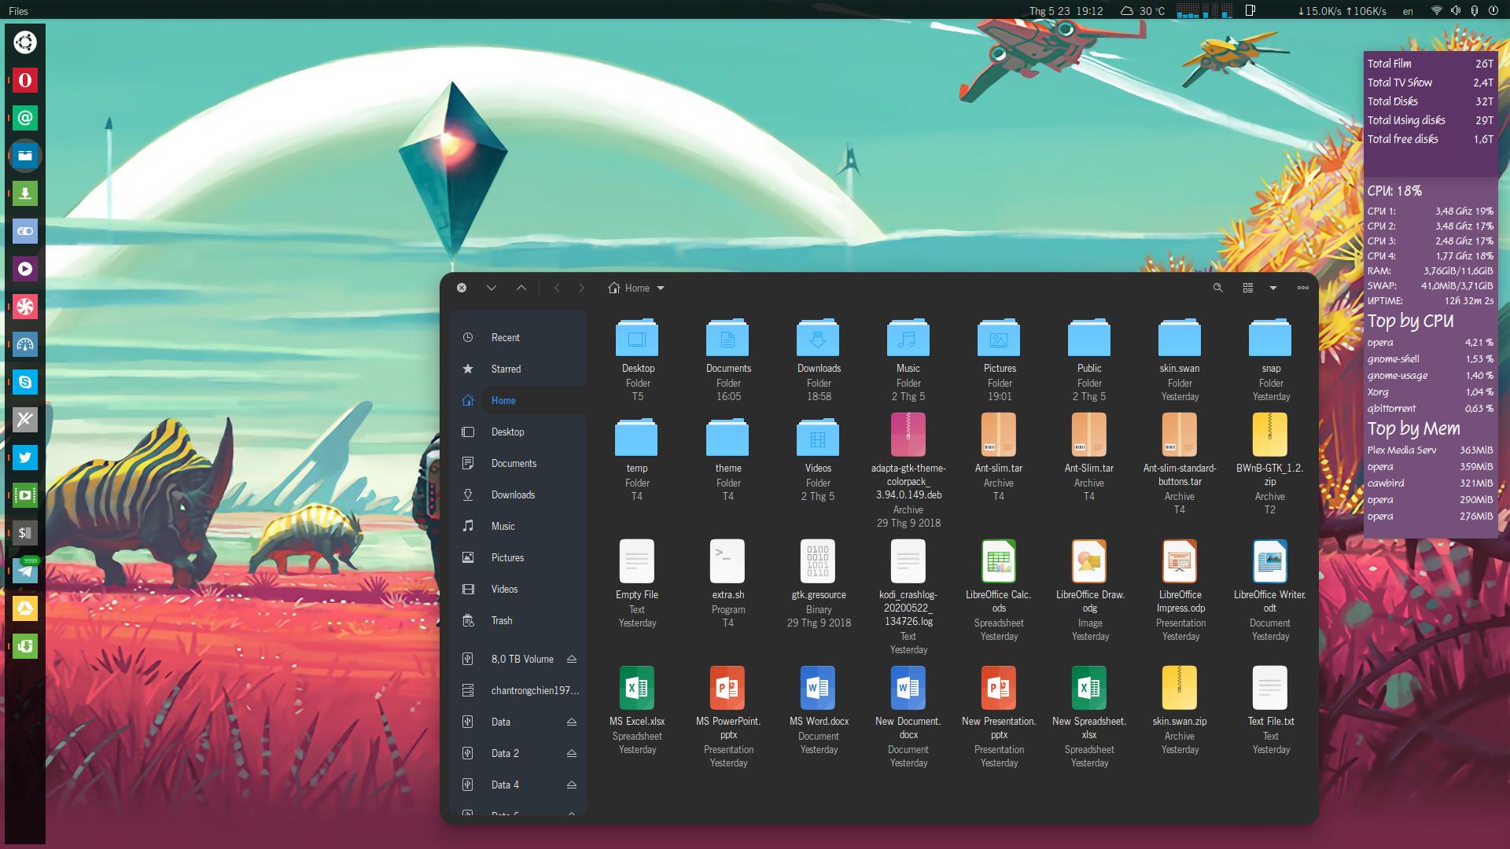Screen dimensions: 1510x849
Task: Open the Opera browser from the dock
Action: coord(25,80)
